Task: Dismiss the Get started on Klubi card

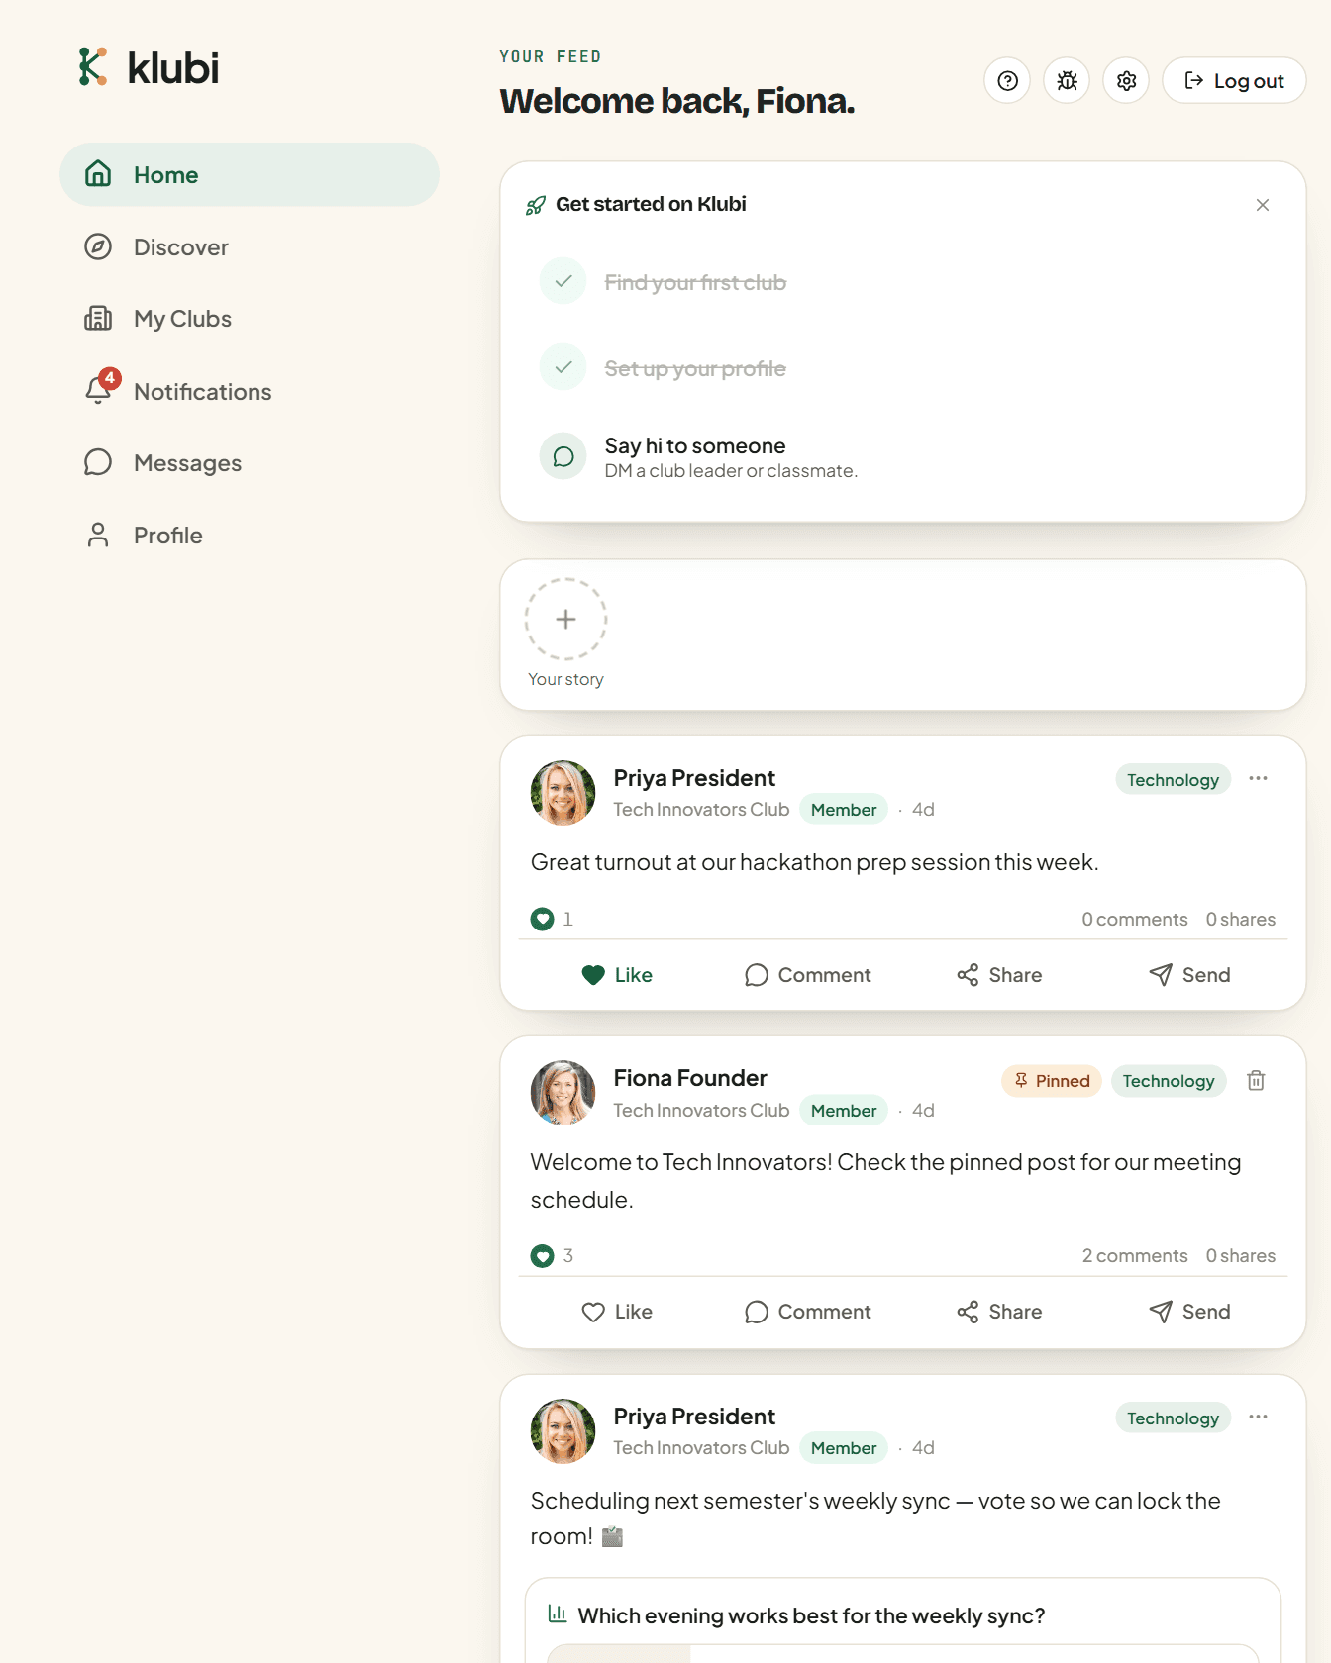Action: click(1263, 205)
